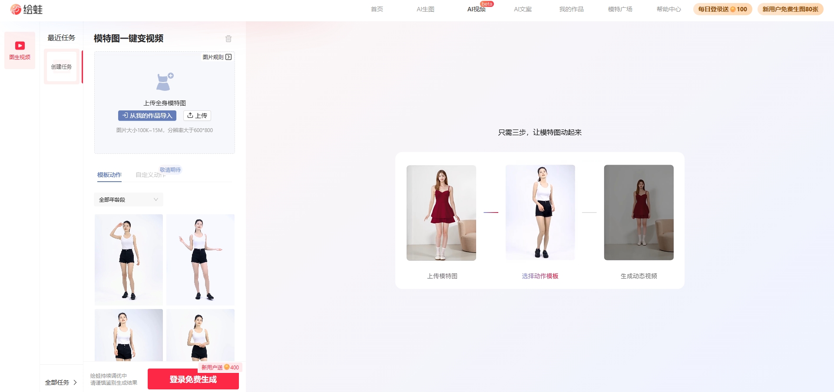Click the trash delete icon

click(228, 39)
